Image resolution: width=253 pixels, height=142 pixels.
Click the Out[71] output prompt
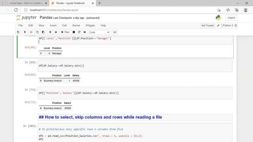31,102
